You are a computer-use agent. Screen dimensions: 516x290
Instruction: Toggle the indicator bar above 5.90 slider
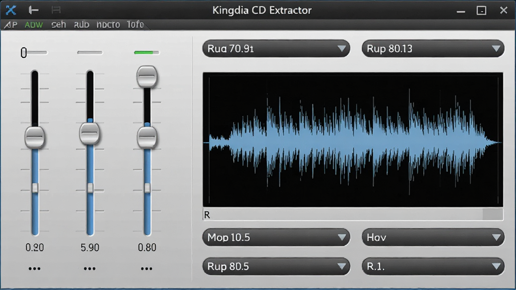point(90,52)
